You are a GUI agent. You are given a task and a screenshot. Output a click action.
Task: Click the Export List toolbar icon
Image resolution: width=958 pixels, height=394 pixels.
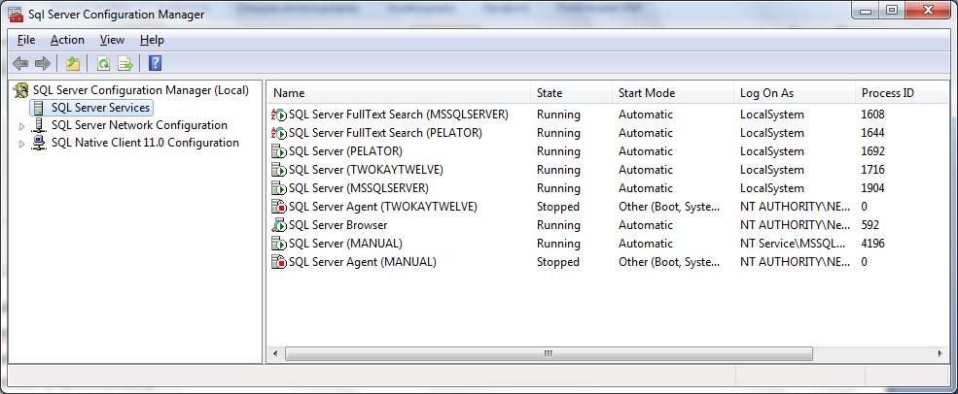[x=125, y=63]
